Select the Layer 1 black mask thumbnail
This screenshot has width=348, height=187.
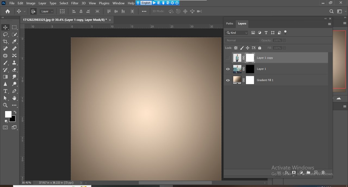tap(250, 69)
